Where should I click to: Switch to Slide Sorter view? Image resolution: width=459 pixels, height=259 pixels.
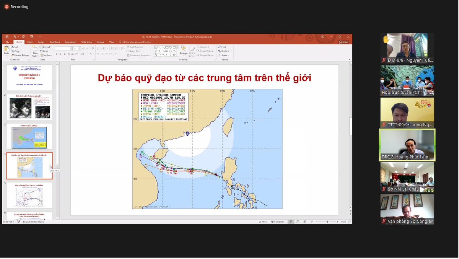pos(298,222)
